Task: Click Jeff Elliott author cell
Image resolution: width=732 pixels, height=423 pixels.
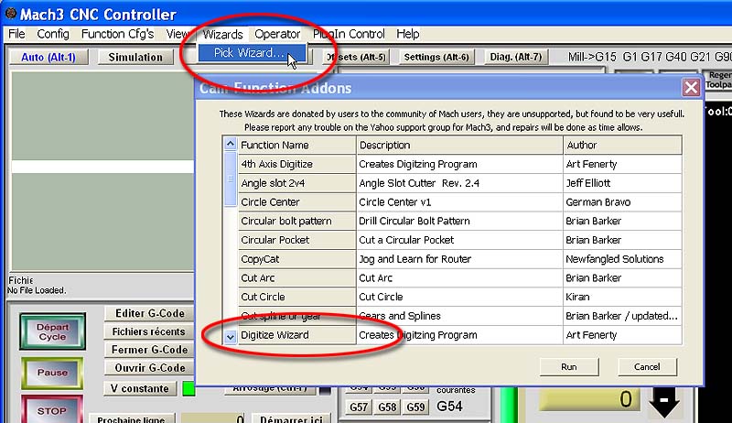Action: 623,183
